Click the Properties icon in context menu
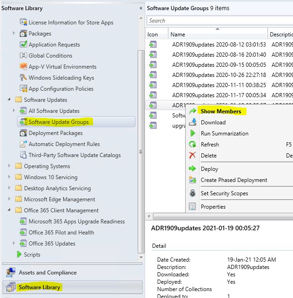This screenshot has height=298, width=293. pos(192,206)
